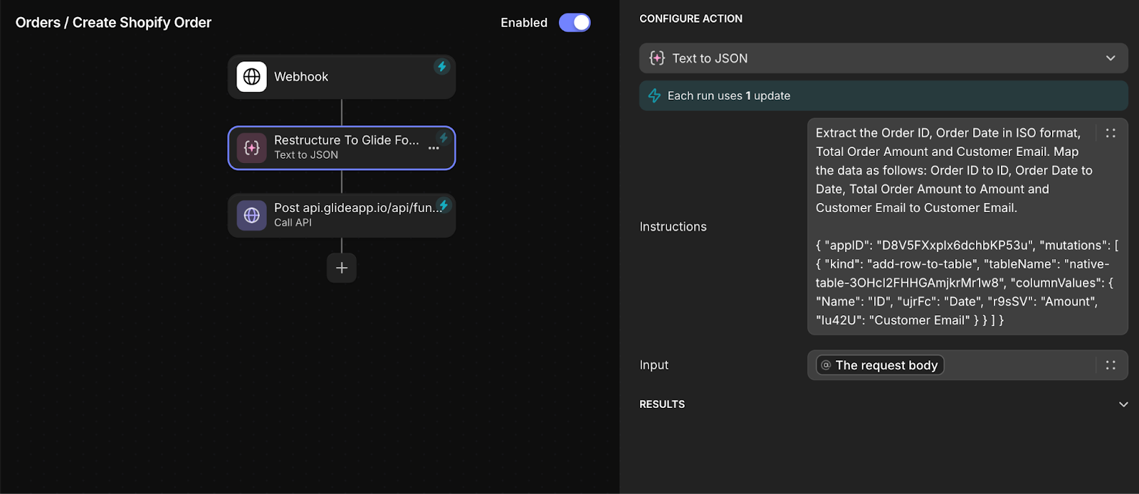Click the Webhook globe icon

[x=252, y=77]
